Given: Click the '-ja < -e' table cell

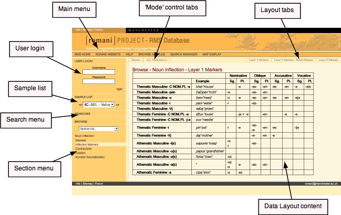Looking at the screenshot, I should (x=243, y=114).
